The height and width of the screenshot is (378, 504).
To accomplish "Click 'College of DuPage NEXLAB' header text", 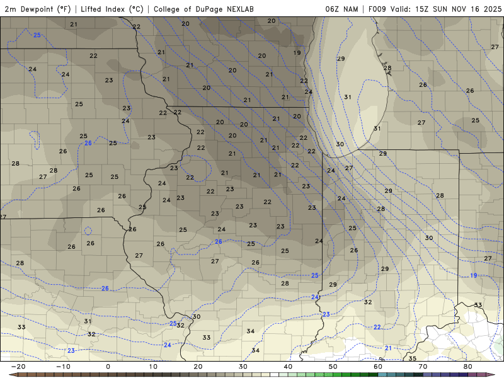I will (203, 9).
